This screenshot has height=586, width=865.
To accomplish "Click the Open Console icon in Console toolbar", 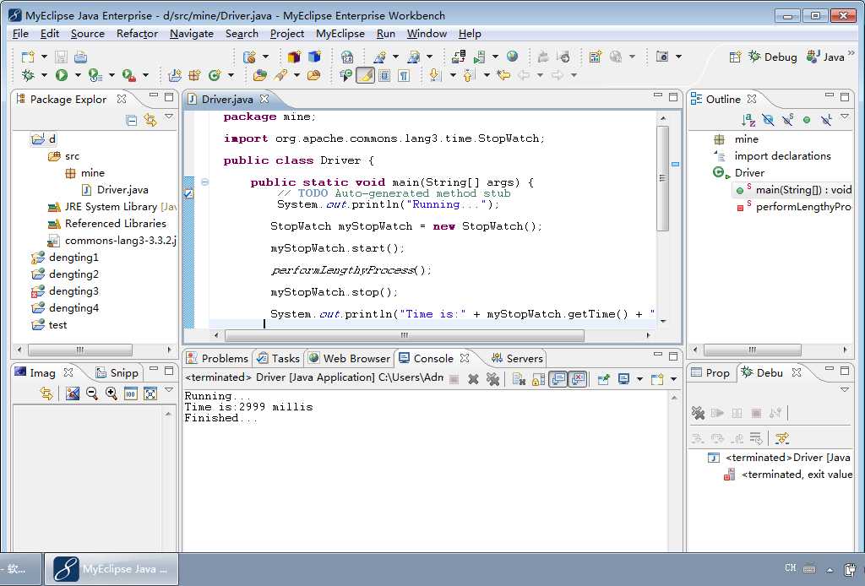I will [656, 379].
